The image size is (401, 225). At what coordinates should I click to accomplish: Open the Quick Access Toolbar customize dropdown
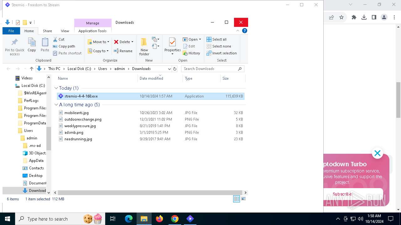tap(30, 22)
